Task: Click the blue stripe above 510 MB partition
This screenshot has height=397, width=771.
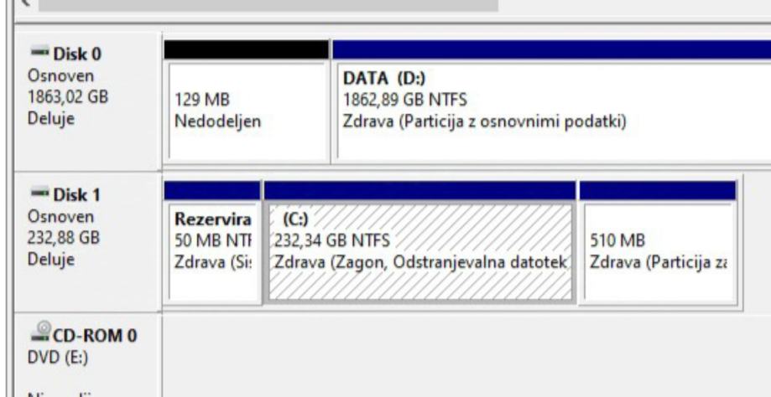Action: pyautogui.click(x=657, y=190)
